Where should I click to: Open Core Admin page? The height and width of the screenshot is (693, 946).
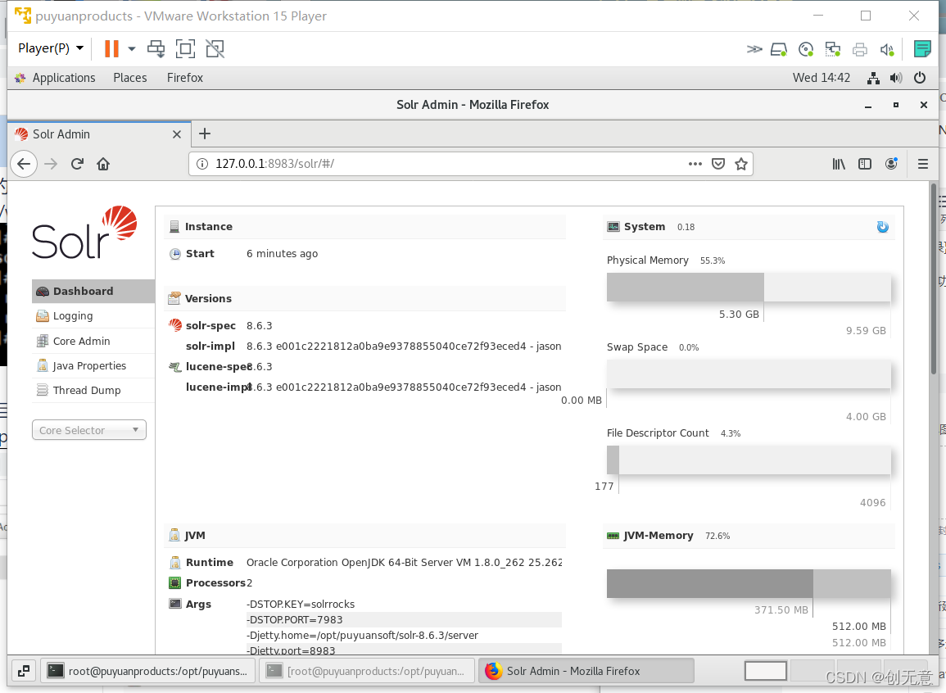(93, 342)
